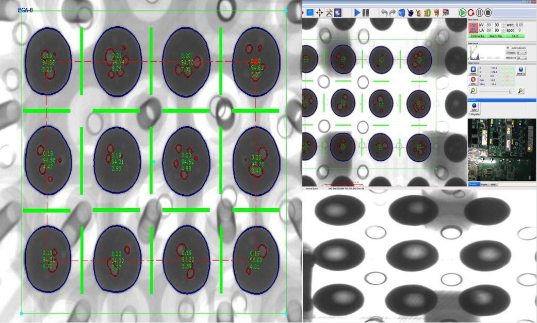Select the four-arrow move tool icon

point(319,13)
